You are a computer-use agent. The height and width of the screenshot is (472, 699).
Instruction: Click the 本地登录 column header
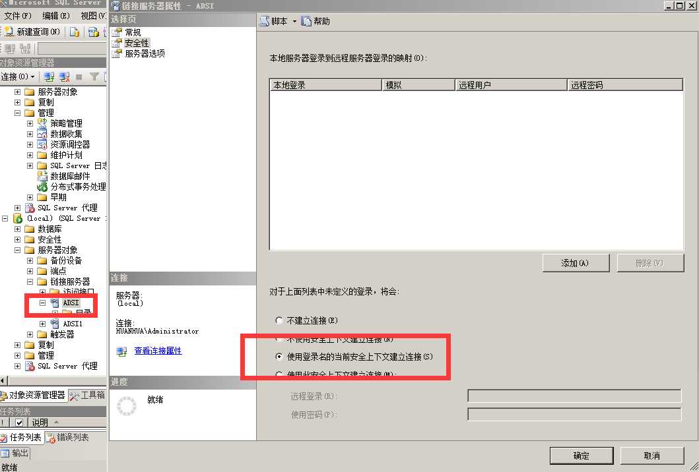click(326, 85)
